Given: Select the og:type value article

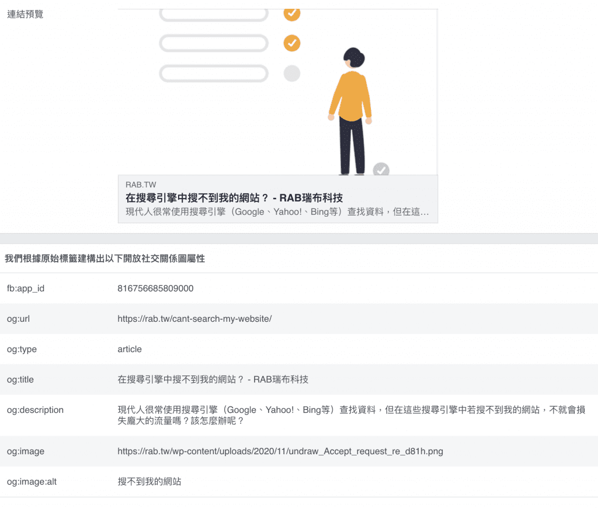Looking at the screenshot, I should [x=130, y=349].
